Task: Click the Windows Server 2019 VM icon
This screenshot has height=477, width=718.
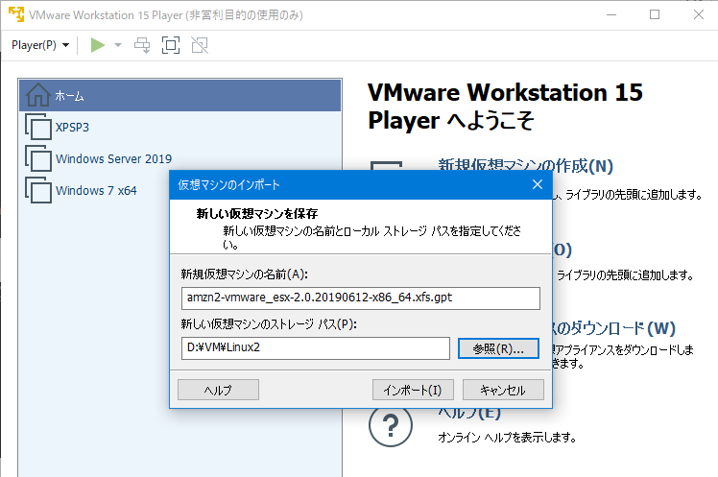Action: point(38,158)
